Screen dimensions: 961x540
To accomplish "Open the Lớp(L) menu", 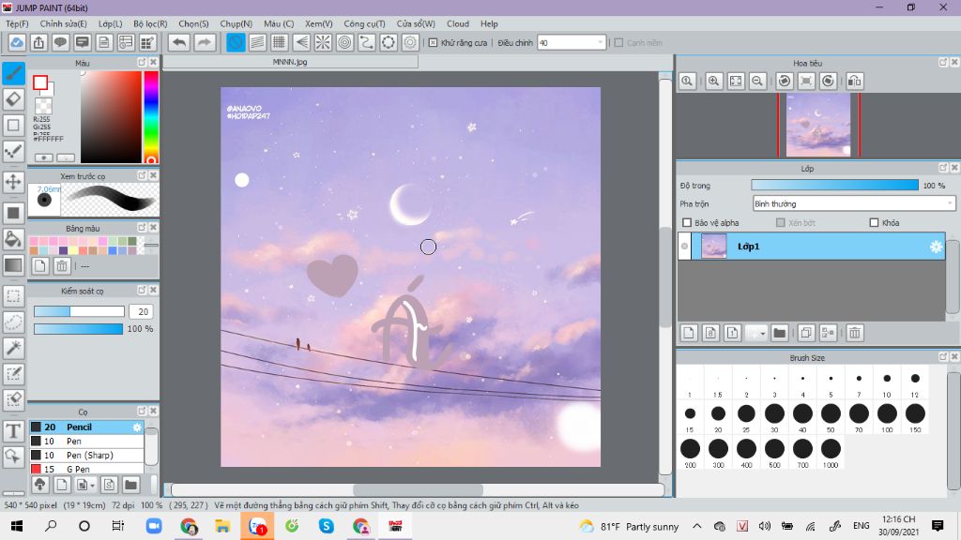I will point(111,23).
